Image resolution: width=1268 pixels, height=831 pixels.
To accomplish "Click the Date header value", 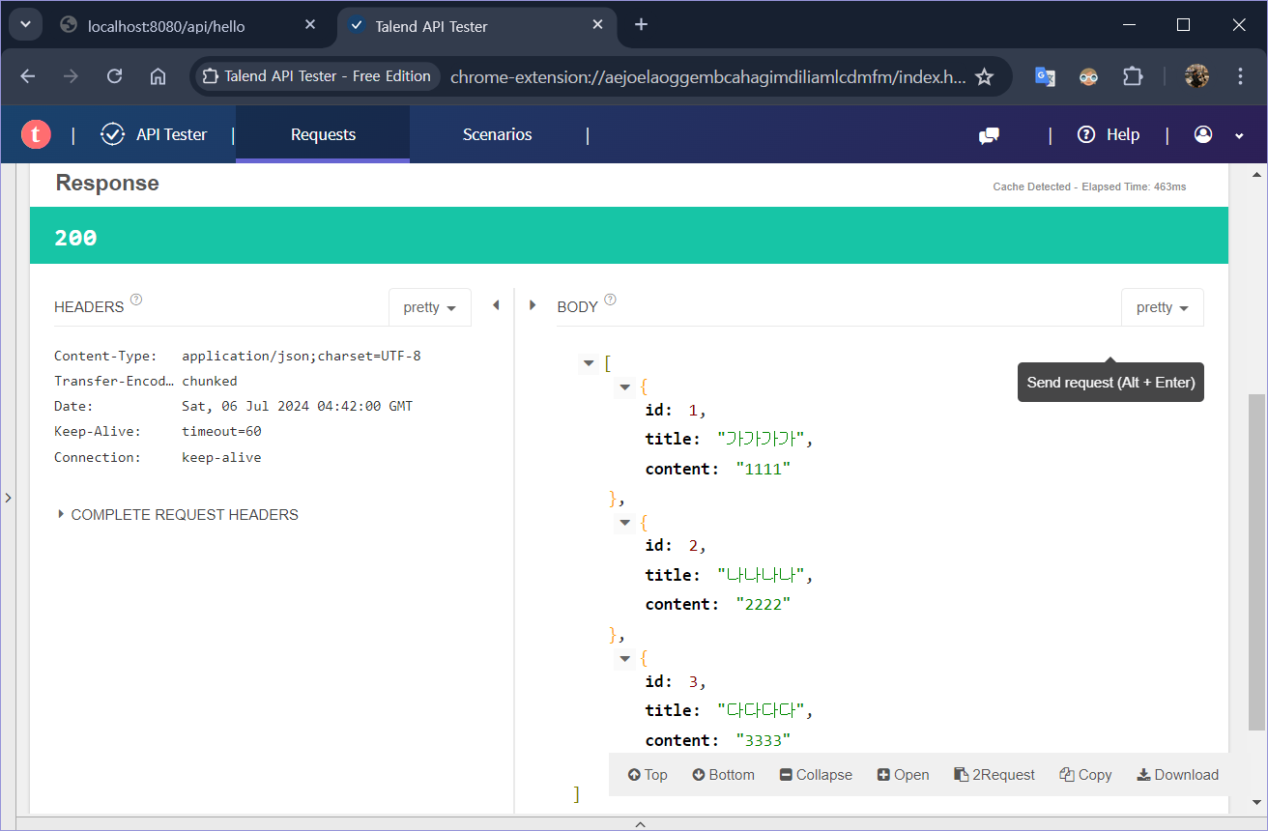I will 297,407.
